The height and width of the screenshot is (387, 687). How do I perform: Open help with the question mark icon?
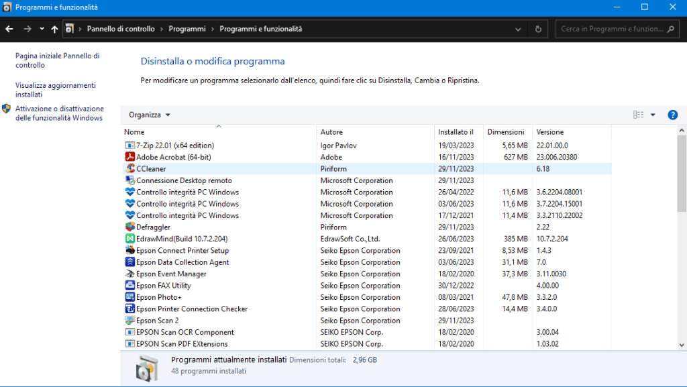pos(672,115)
